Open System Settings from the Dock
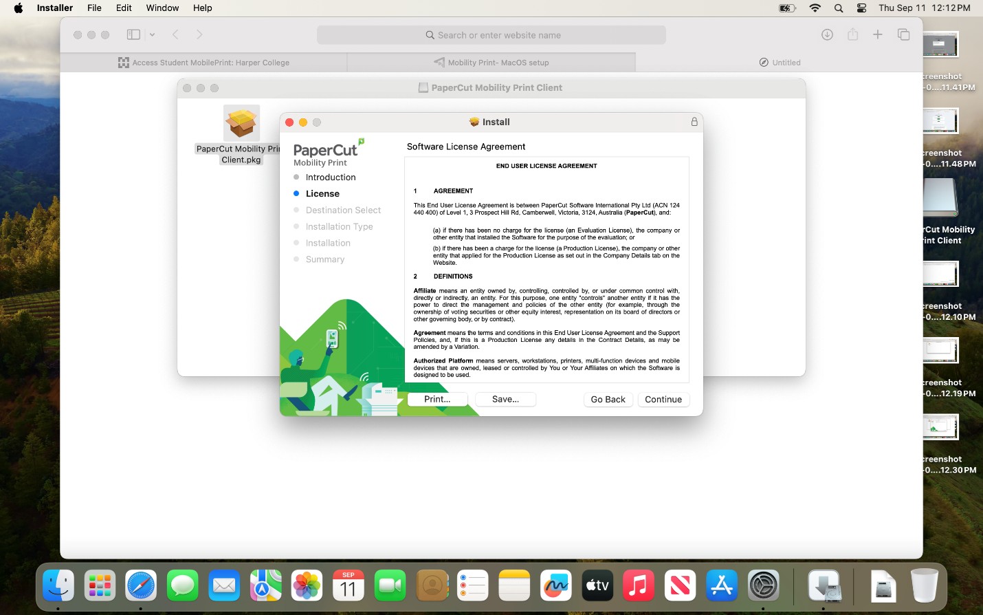 click(x=763, y=585)
